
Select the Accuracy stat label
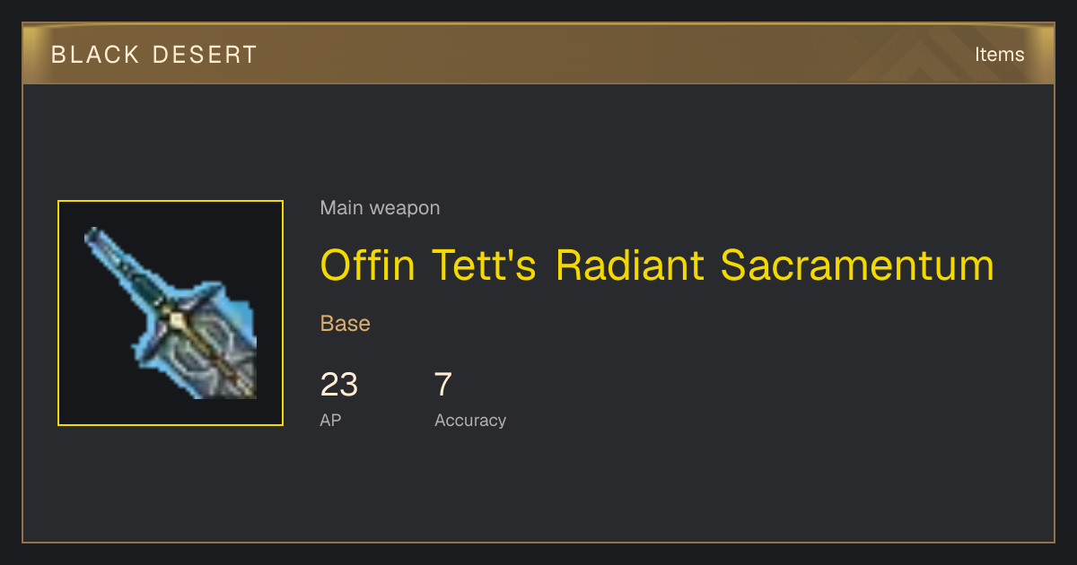[470, 420]
